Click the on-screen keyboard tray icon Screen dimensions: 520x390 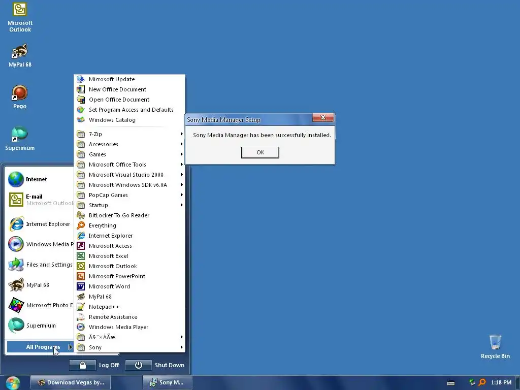coord(451,383)
